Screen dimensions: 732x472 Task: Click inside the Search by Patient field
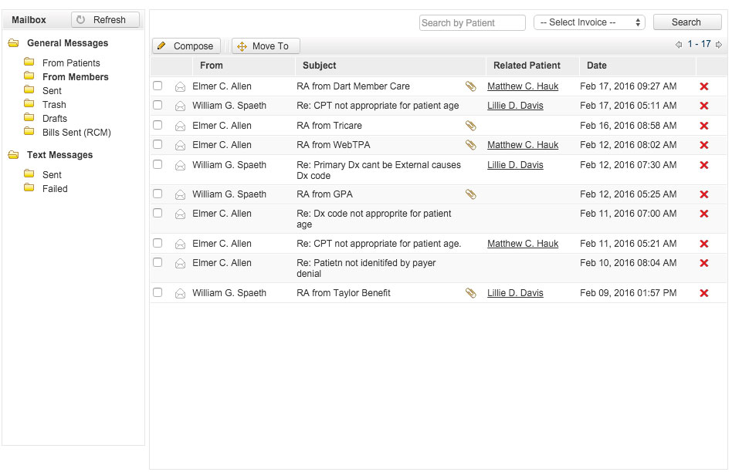point(472,22)
